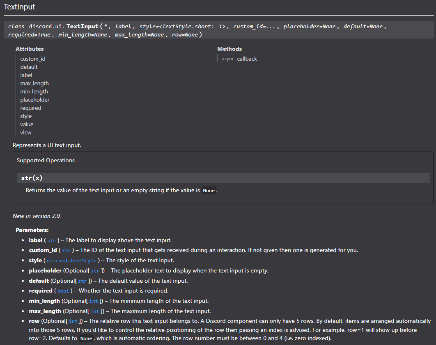Go to the max_length attribute

pos(34,83)
